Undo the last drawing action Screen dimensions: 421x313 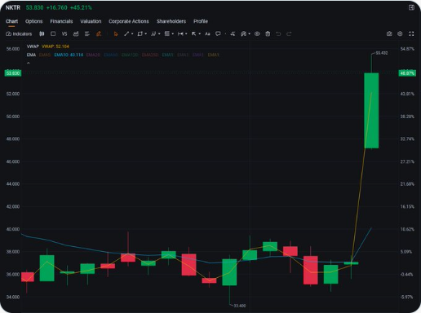tap(278, 33)
